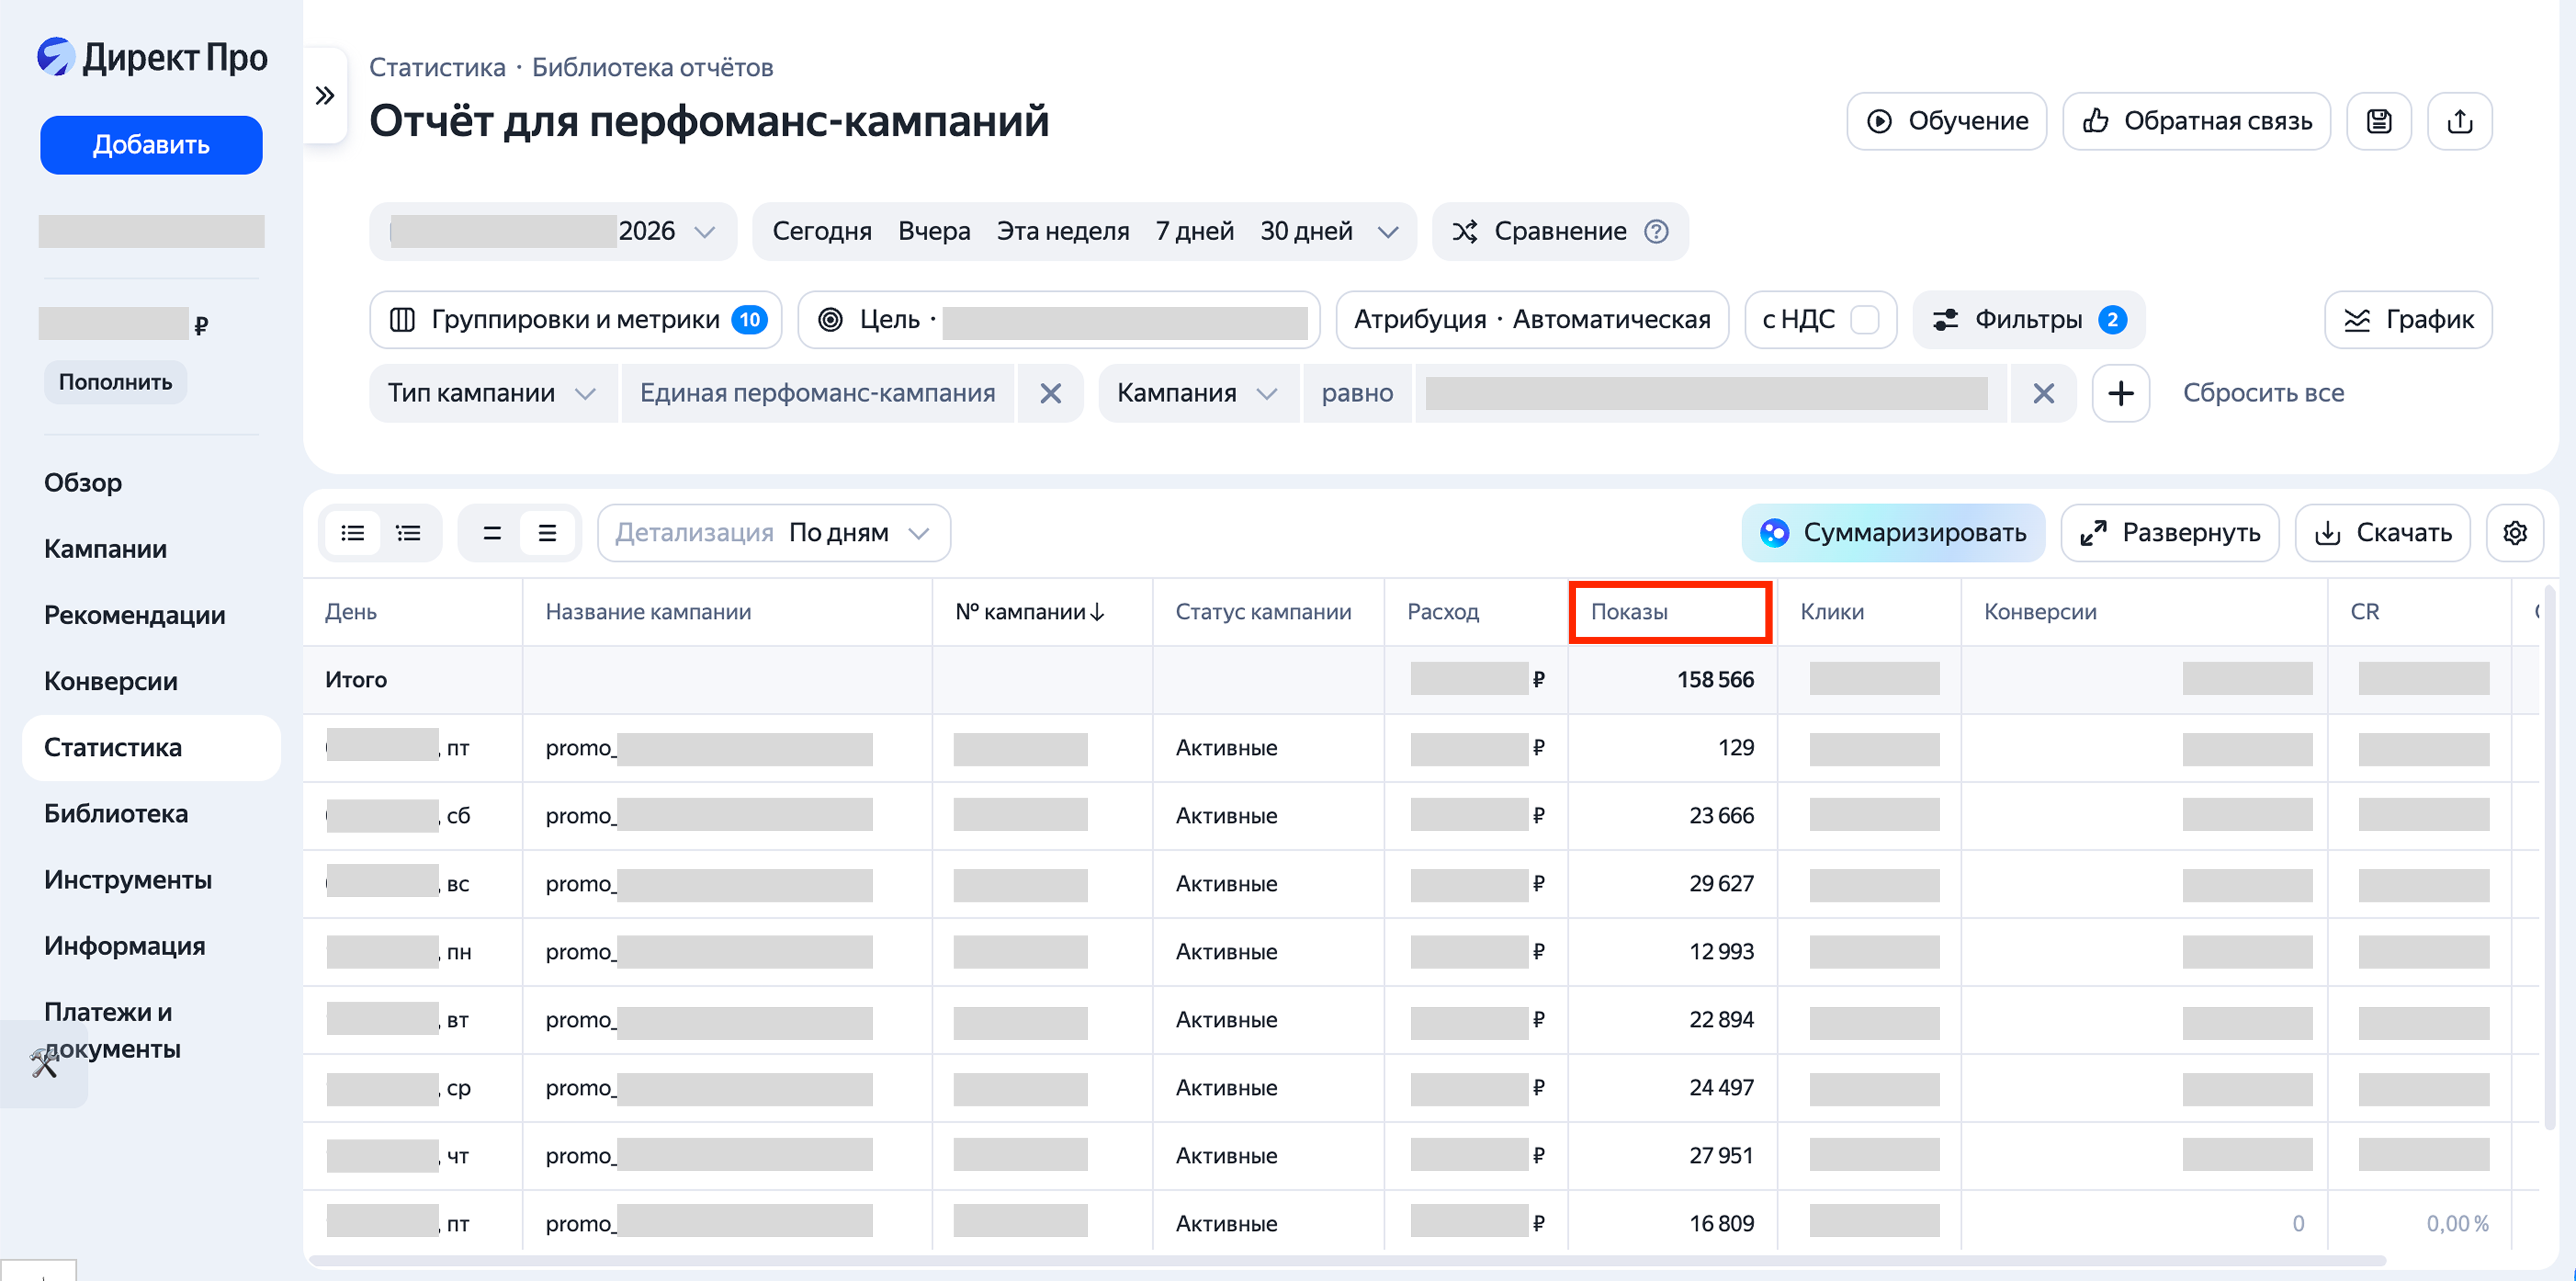Open Платежи и документы in the sidebar
This screenshot has width=2576, height=1281.
tap(112, 1031)
